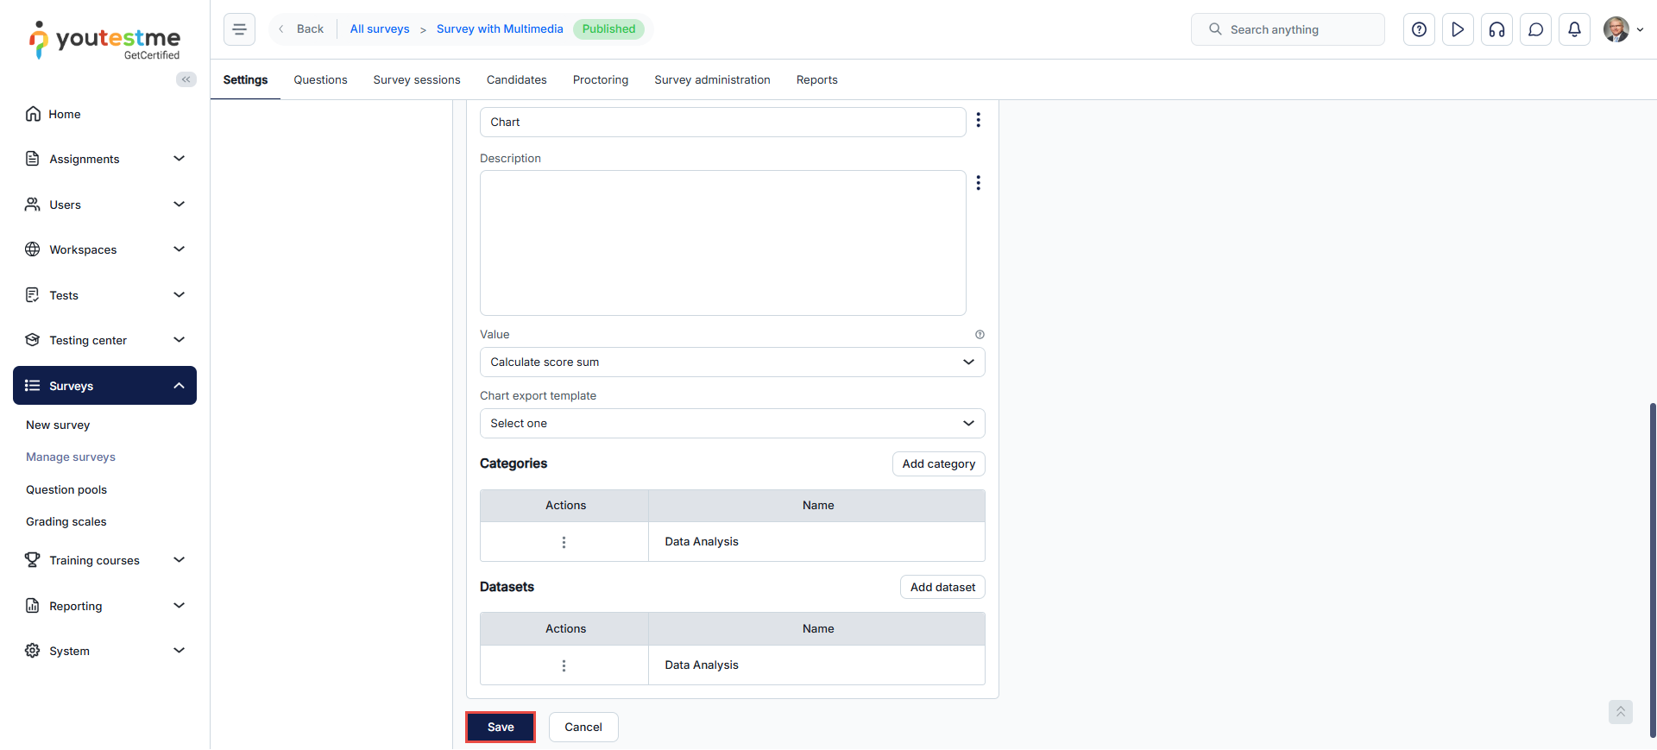Click the Add category button
The image size is (1657, 750).
[x=938, y=464]
